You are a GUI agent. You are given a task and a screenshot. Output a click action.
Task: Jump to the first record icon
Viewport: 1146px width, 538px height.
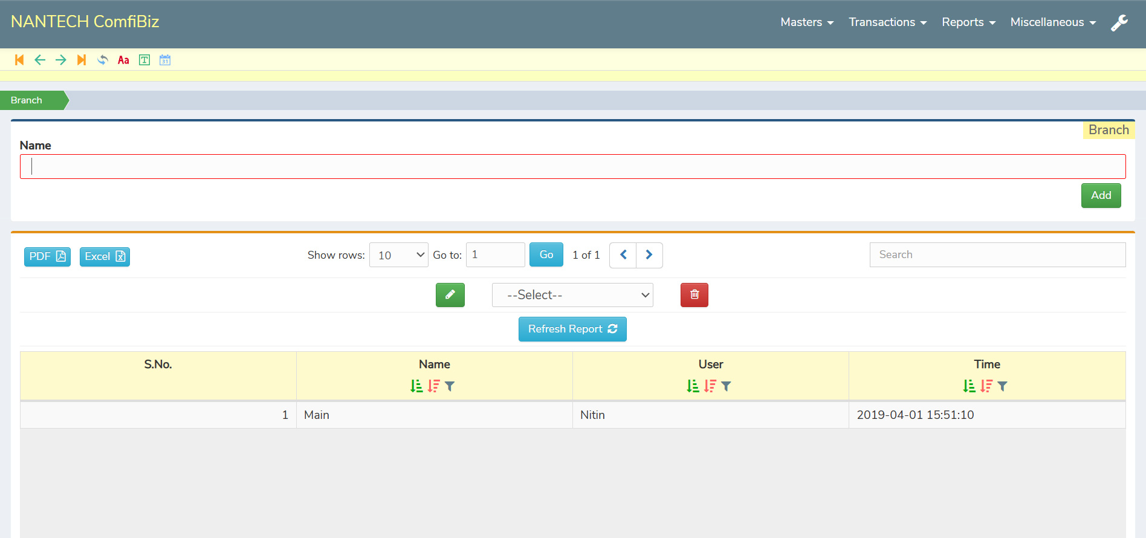pyautogui.click(x=19, y=60)
